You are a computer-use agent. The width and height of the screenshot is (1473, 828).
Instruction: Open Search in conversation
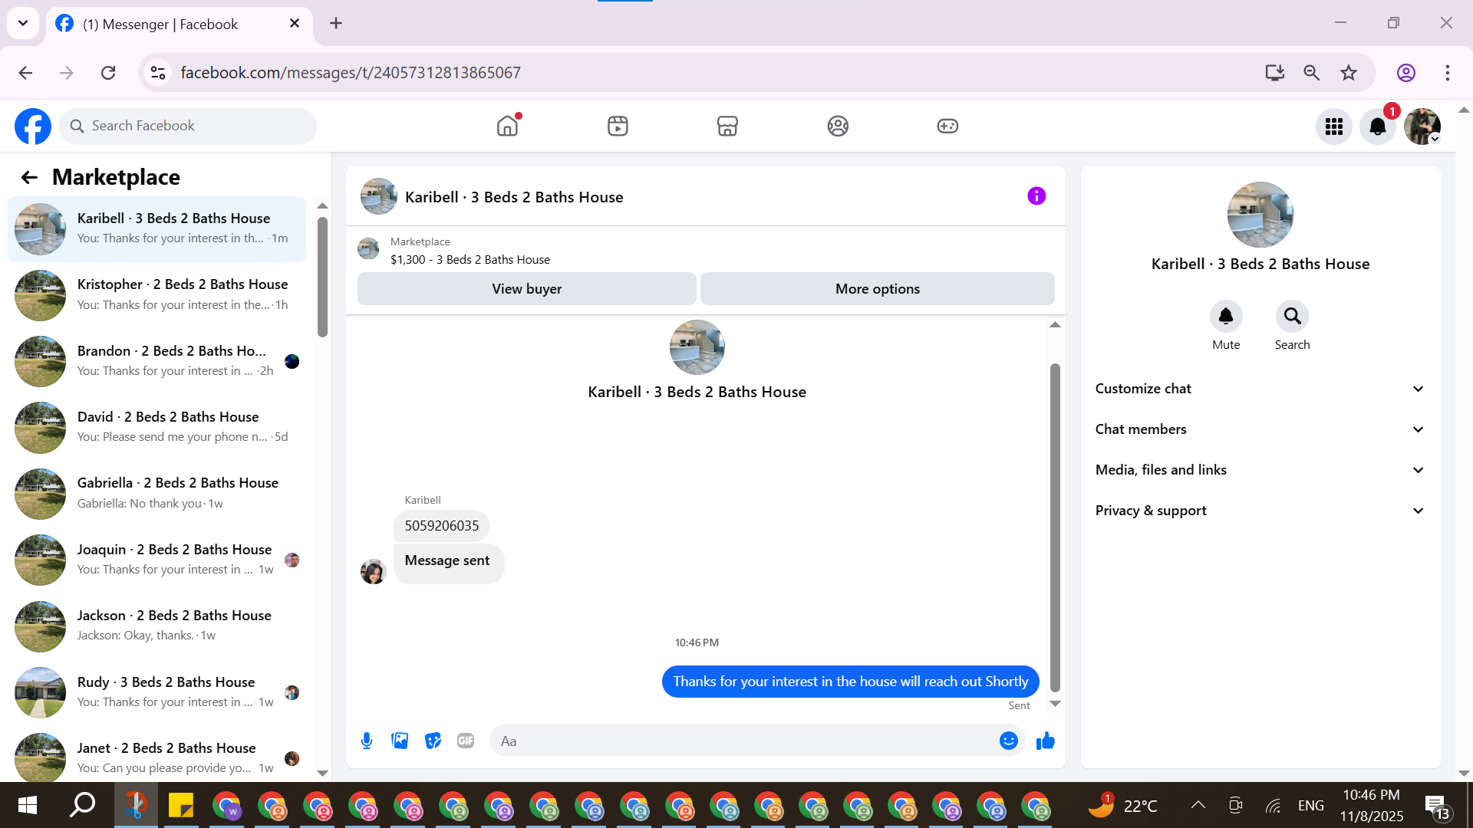(x=1292, y=317)
